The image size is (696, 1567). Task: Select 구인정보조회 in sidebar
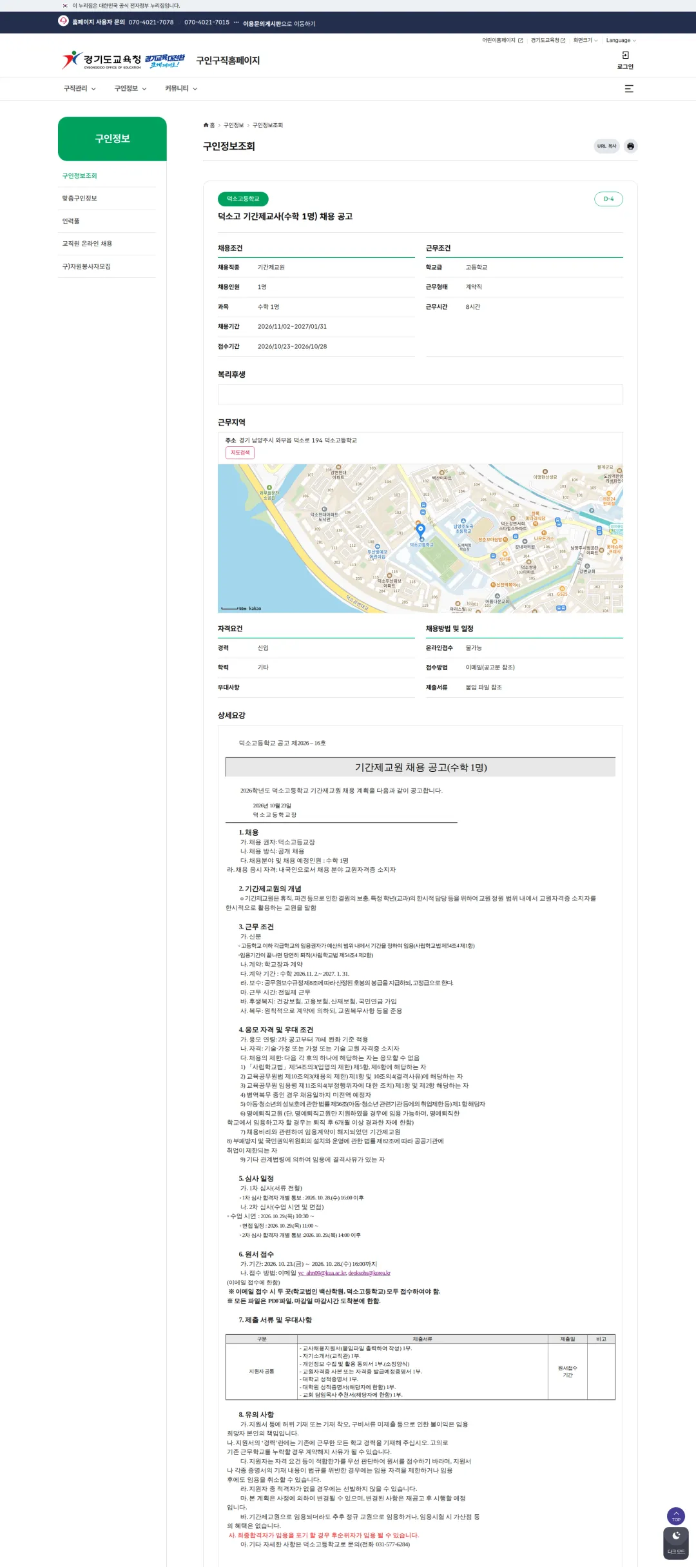(x=80, y=176)
